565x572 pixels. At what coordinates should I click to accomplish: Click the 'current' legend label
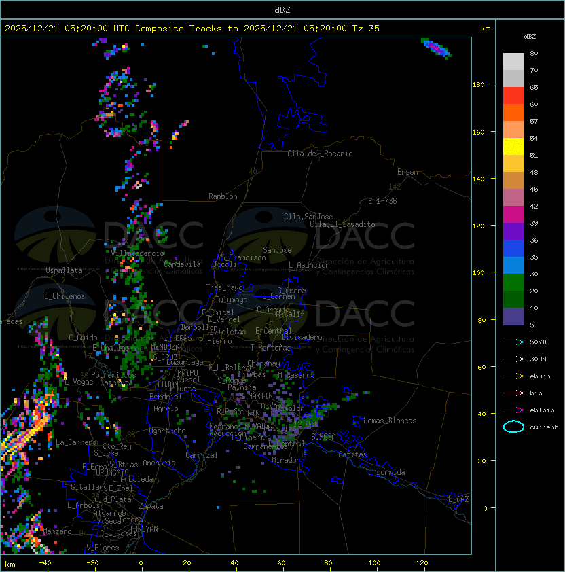click(x=544, y=427)
